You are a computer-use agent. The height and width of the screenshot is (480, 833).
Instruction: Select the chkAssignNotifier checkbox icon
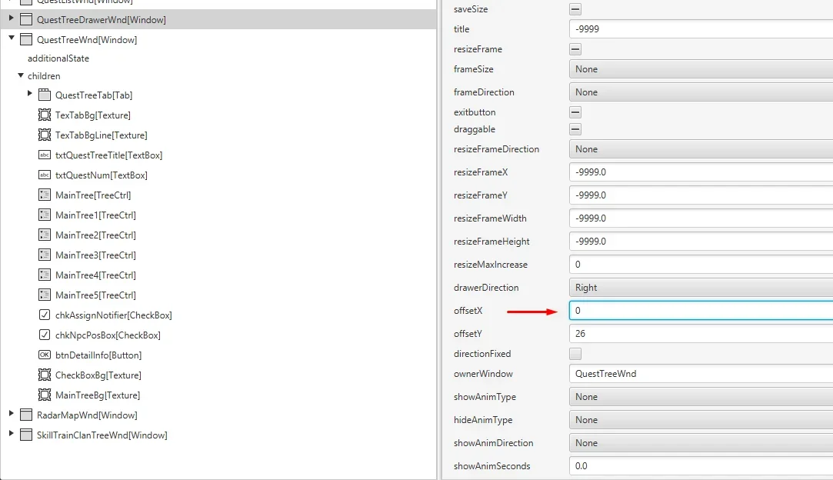pyautogui.click(x=45, y=315)
